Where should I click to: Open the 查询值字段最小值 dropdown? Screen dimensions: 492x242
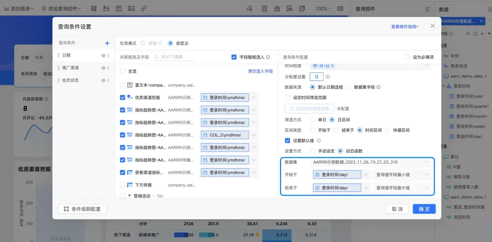click(402, 175)
